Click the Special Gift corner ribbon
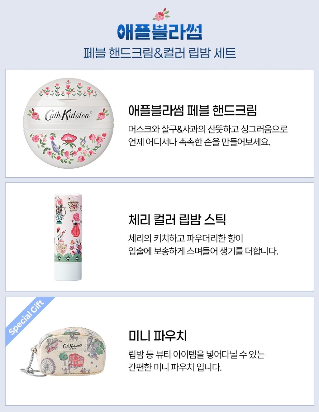 (27, 318)
